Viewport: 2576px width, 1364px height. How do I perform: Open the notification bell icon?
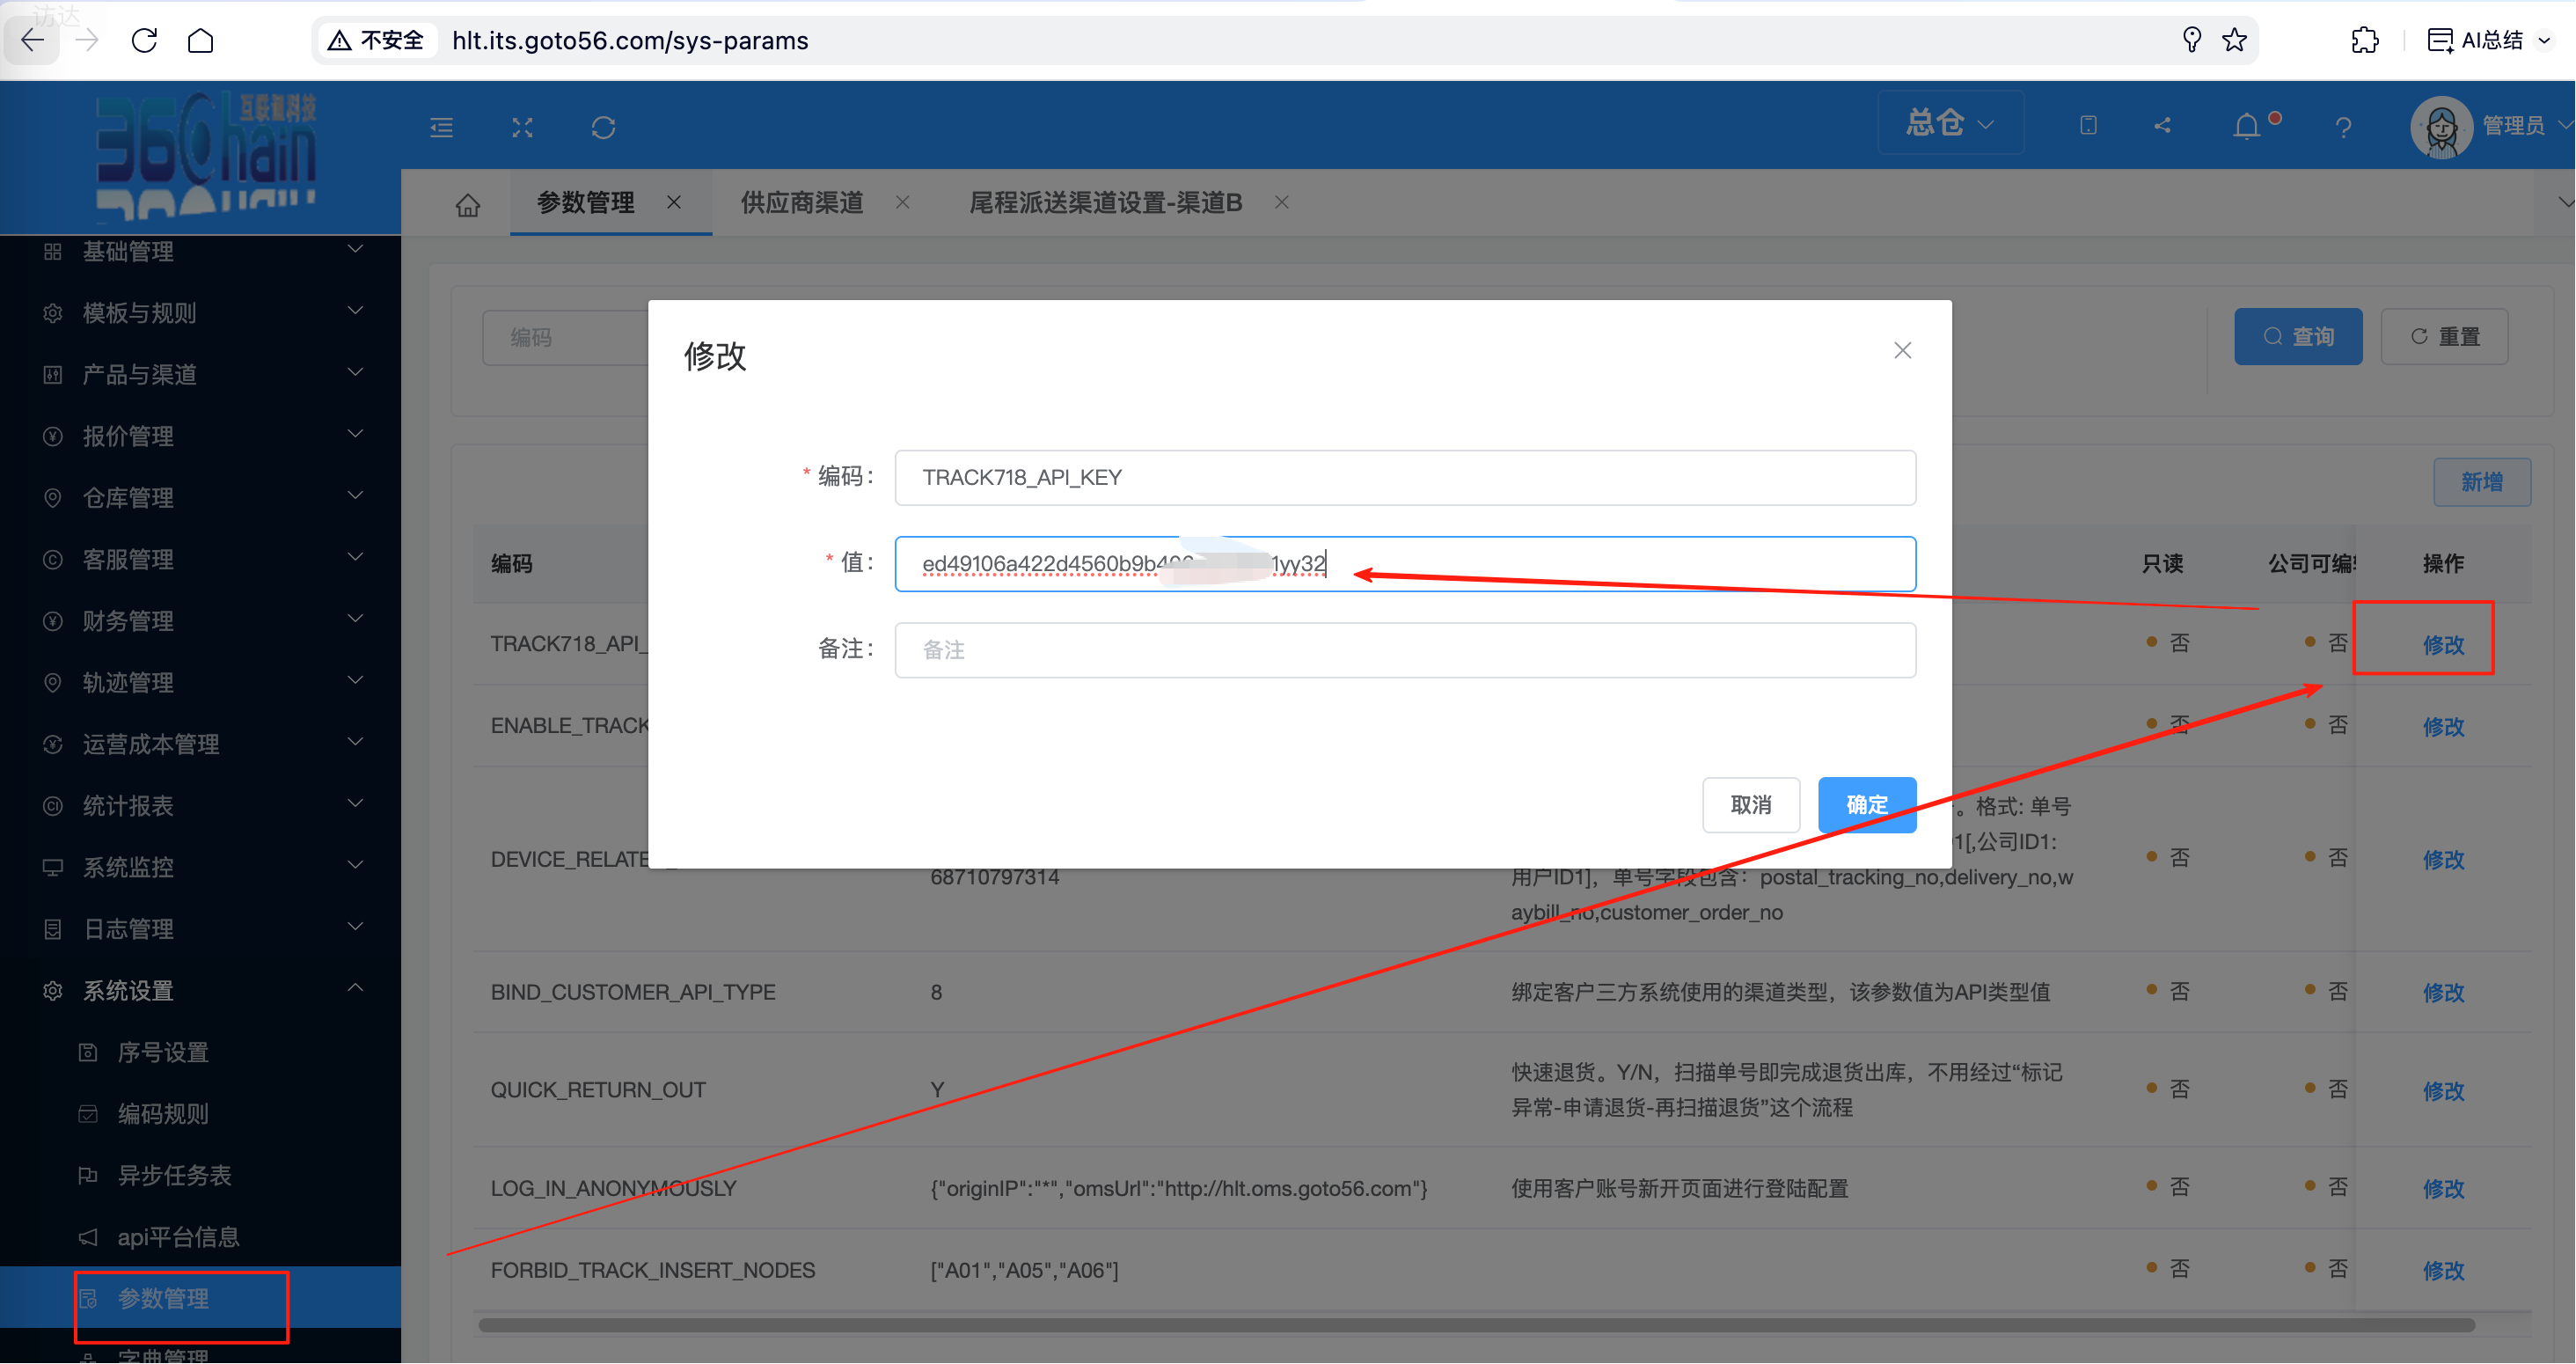point(2247,126)
